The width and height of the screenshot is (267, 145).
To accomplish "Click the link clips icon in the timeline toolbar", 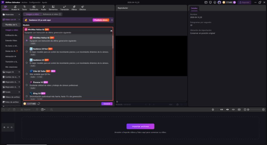I will tap(233, 110).
